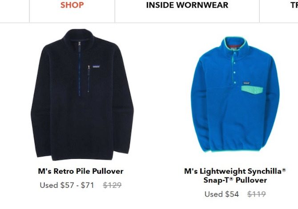Image resolution: width=298 pixels, height=209 pixels.
Task: Click the front zipper of the navy pullover
Action: coord(80,69)
